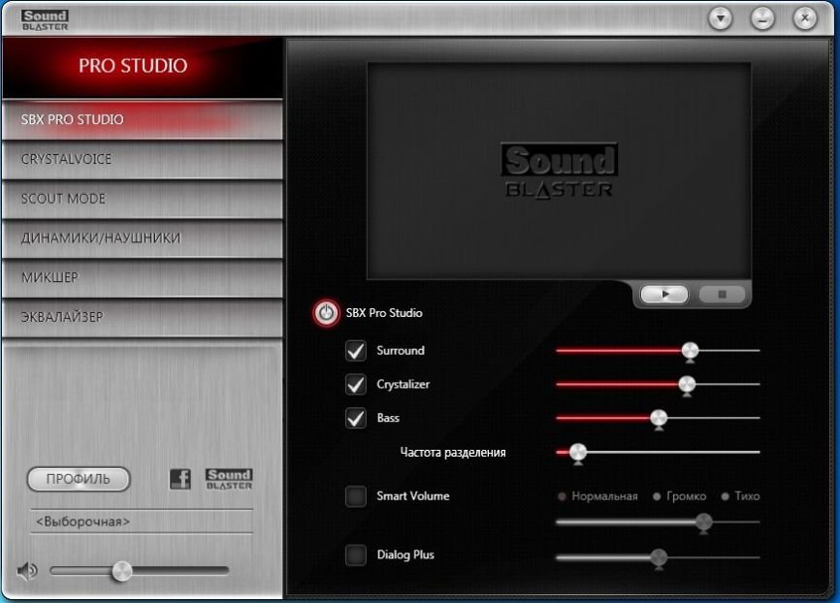Screen dimensions: 840x603
Task: Select the Нормальная radio option
Action: [562, 496]
